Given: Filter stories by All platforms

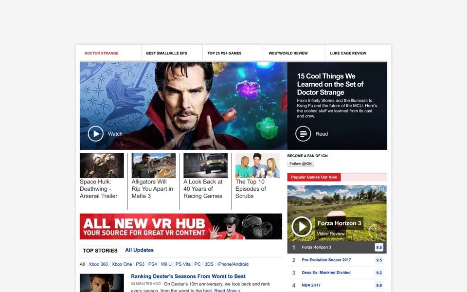Looking at the screenshot, I should pos(82,264).
